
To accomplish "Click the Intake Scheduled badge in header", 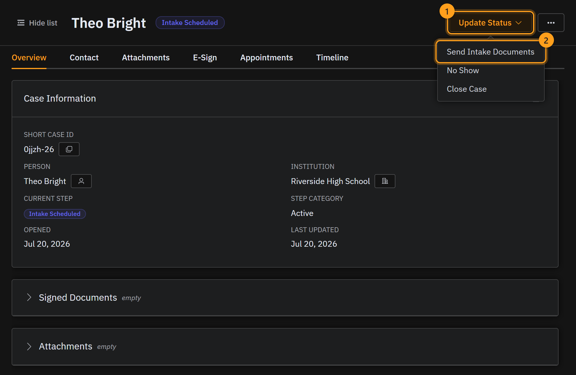I will point(190,23).
